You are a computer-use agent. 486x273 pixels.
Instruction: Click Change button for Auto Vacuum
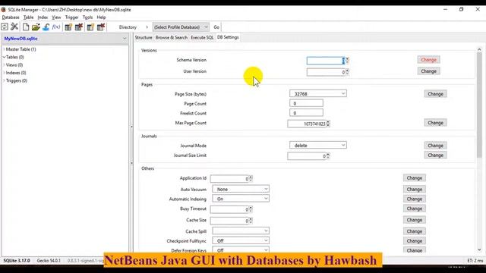(x=415, y=189)
